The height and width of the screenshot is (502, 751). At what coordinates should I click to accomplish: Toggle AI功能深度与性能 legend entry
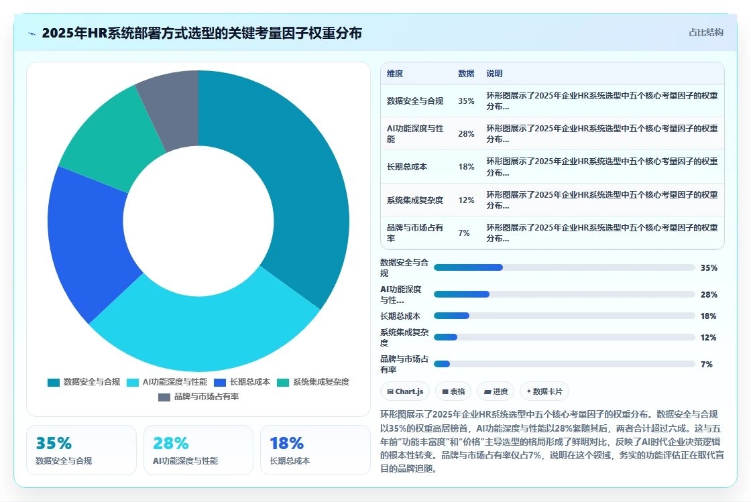point(167,382)
